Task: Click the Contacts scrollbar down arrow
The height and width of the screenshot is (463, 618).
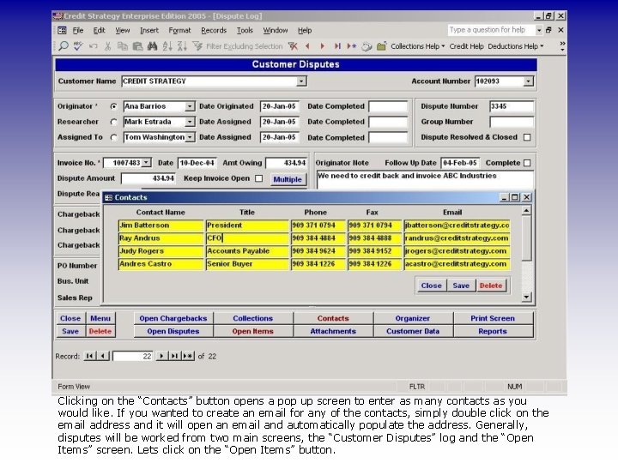Action: [526, 297]
